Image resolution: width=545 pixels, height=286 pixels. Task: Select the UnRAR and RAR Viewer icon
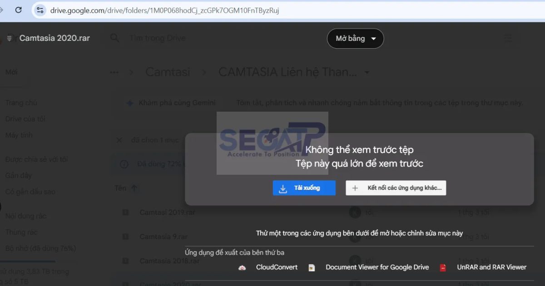[443, 267]
